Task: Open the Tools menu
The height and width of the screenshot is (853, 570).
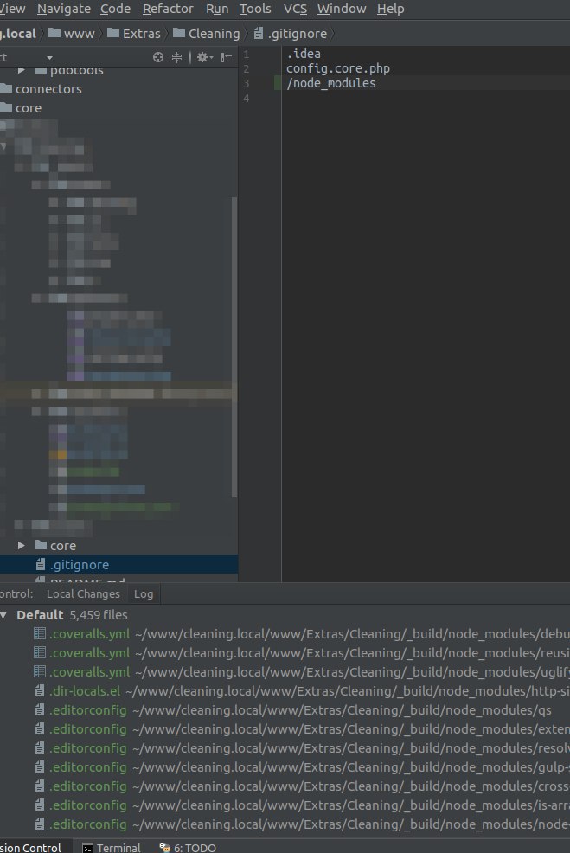Action: tap(255, 9)
